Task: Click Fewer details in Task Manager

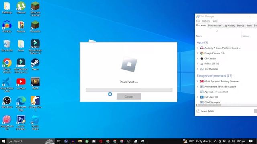Action: 205,111
